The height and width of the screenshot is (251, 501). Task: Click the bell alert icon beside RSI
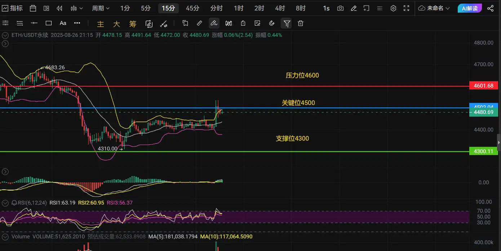click(14, 203)
